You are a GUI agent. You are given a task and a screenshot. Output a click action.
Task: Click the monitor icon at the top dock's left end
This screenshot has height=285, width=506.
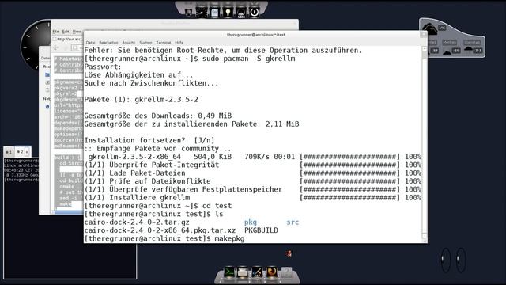pyautogui.click(x=188, y=13)
